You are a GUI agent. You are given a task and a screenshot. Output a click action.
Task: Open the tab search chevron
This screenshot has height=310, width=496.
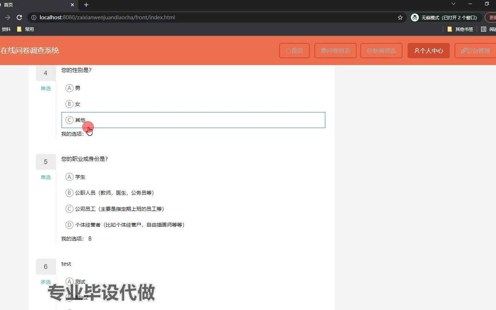[x=453, y=4]
